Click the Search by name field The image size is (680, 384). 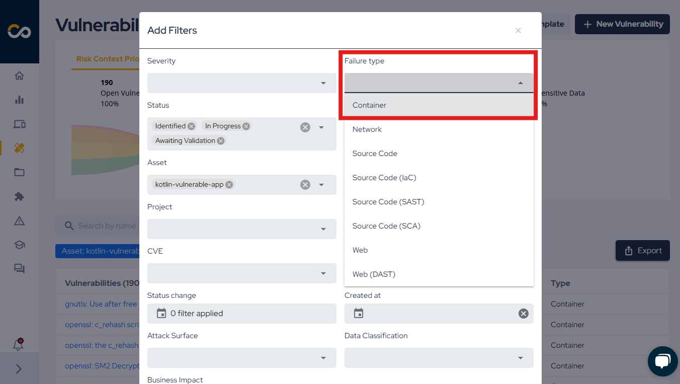tap(97, 226)
